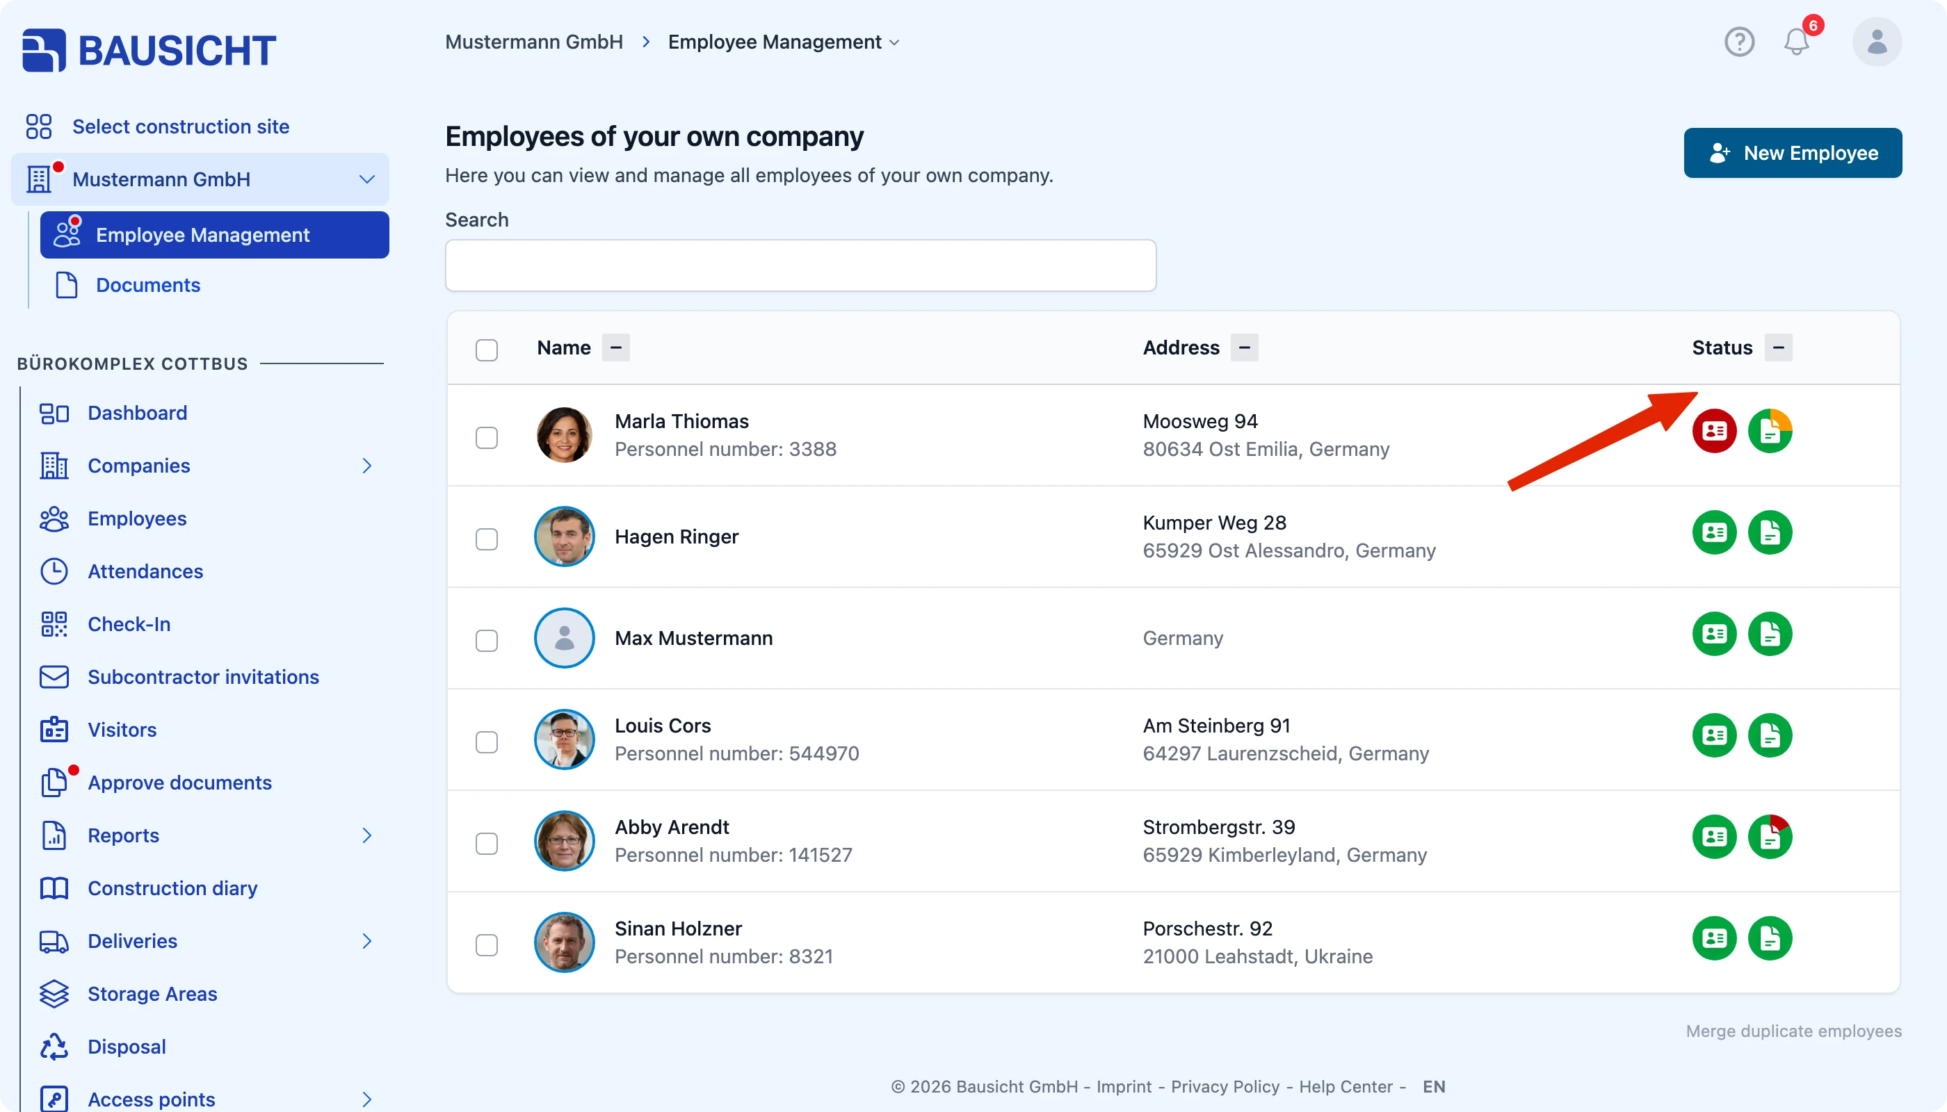Expand the Deliveries submenu chevron

pyautogui.click(x=366, y=941)
